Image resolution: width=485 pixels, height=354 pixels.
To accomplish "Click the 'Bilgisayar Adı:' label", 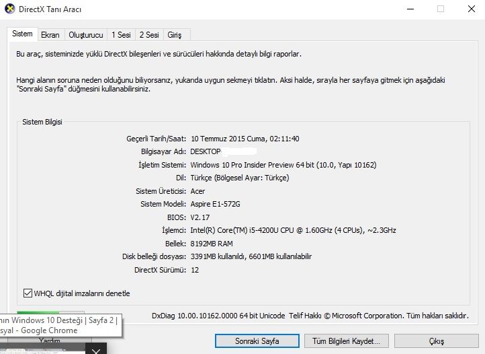I will click(x=164, y=151).
